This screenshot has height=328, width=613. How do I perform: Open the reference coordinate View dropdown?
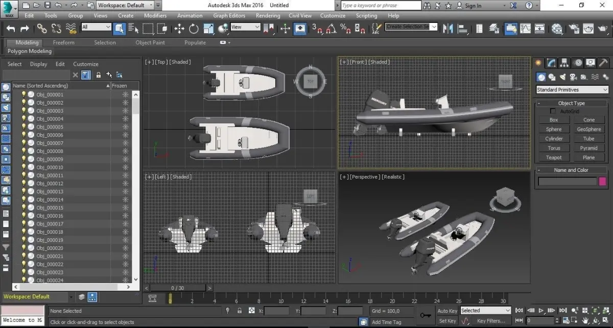pos(244,27)
